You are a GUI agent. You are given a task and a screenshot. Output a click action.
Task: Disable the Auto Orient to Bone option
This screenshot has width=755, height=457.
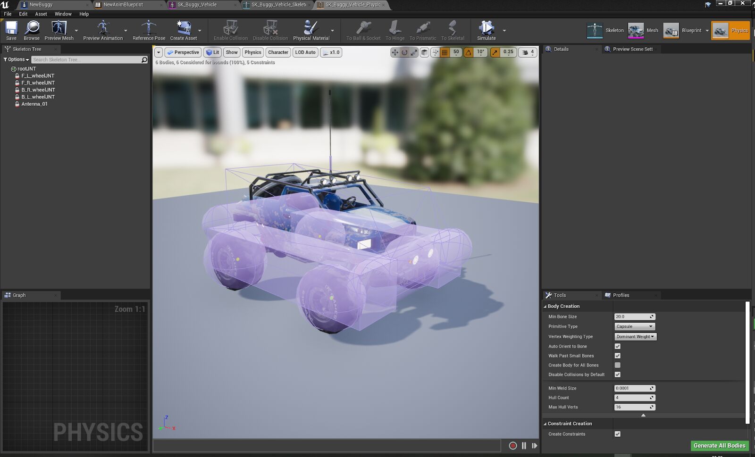click(x=617, y=346)
